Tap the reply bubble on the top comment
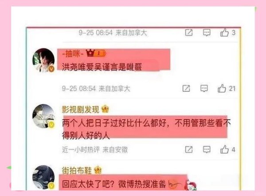 [207, 32]
